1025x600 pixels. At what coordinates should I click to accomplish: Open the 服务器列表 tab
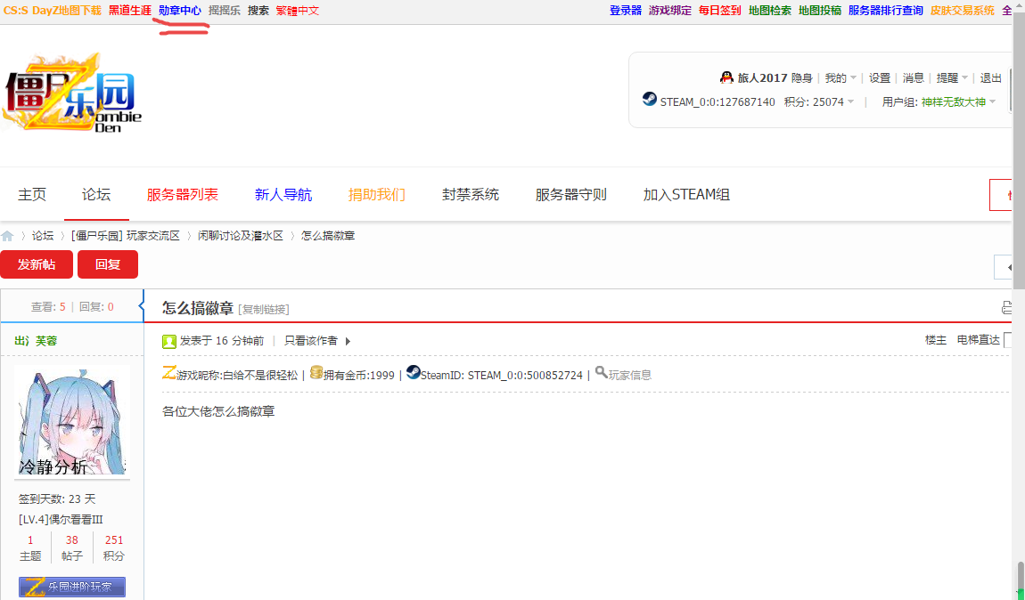[x=183, y=194]
